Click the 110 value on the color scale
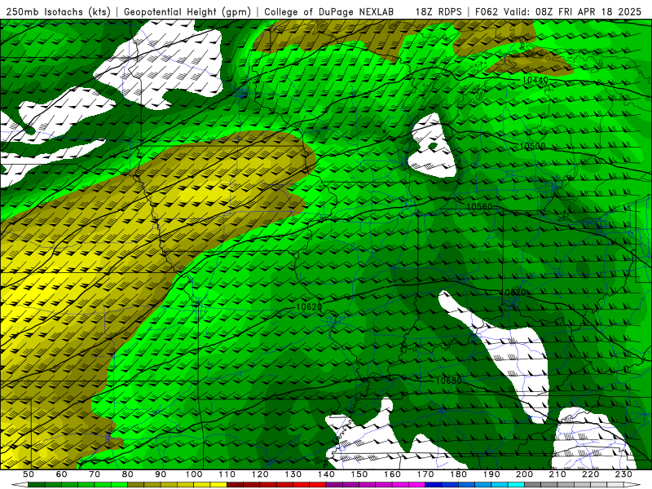The height and width of the screenshot is (489, 652). (227, 474)
